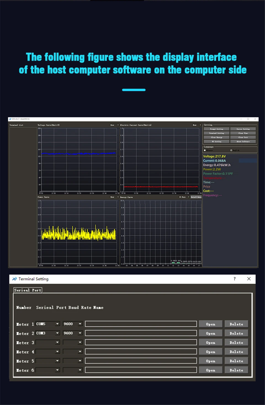
Task: Click the app logo in main title bar
Action: click(x=10, y=119)
